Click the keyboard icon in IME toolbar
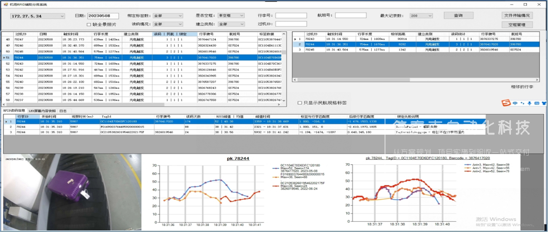Screen dimensions: 548x232 tap(537, 103)
